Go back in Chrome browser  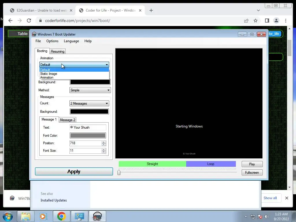10,21
